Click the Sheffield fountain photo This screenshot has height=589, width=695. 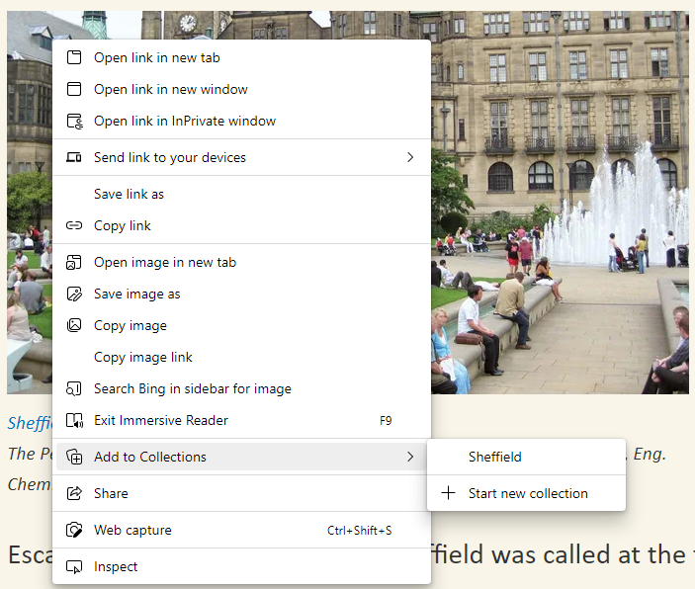[564, 247]
